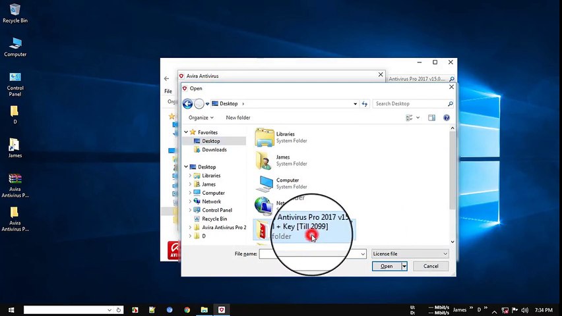Click the search magnifier in Search Desktop box
This screenshot has height=316, width=562.
(450, 104)
